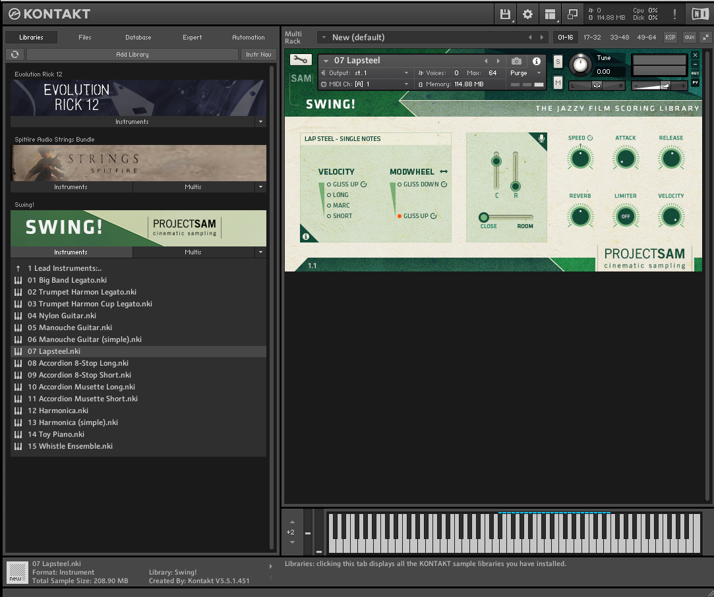Adjust the R microphone volume fader

click(x=516, y=186)
